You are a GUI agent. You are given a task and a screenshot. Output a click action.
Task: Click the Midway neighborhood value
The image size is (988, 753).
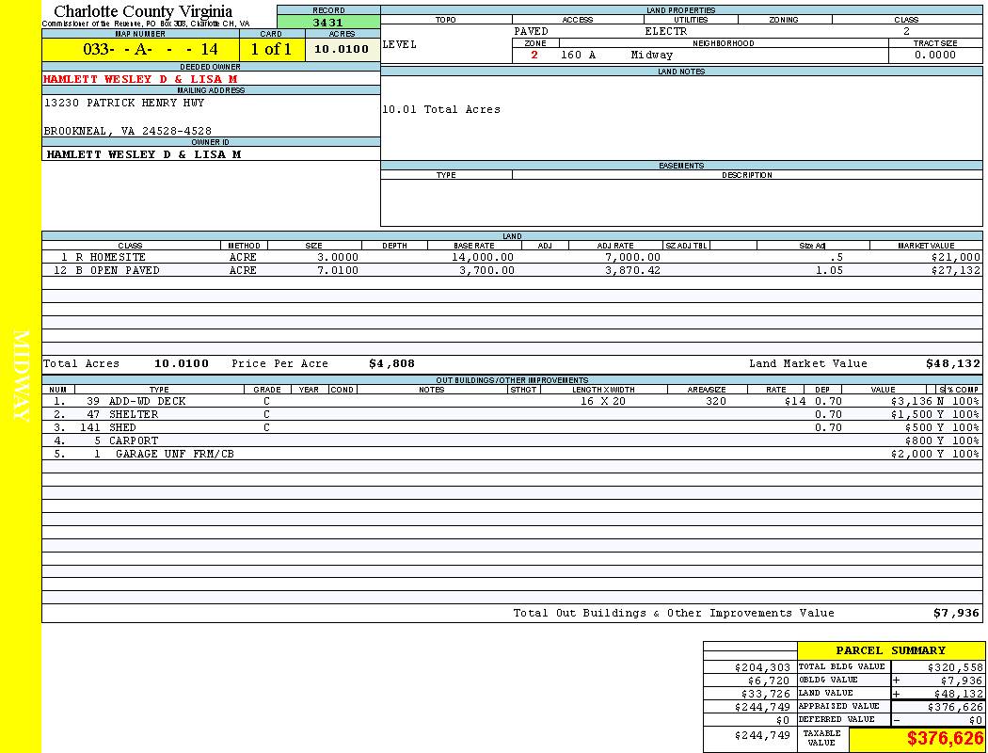click(652, 55)
